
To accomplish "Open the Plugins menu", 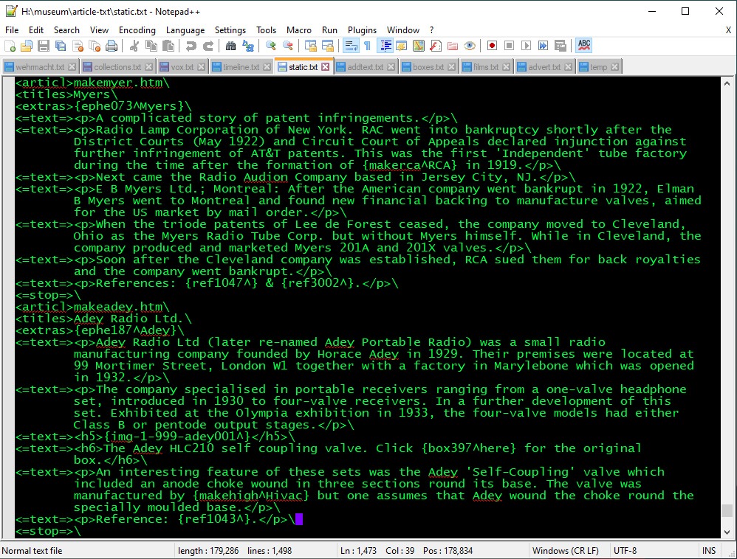I will tap(362, 30).
